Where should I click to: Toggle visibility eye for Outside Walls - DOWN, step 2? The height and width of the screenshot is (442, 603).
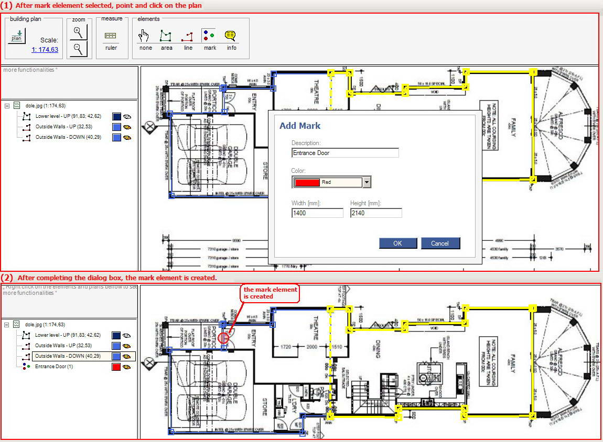[x=126, y=356]
